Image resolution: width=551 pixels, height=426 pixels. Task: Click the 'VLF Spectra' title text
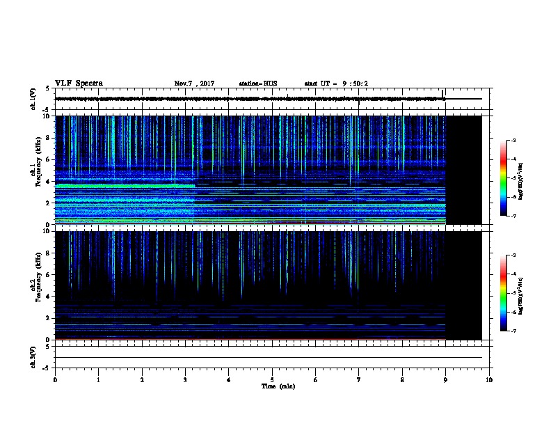click(x=79, y=84)
